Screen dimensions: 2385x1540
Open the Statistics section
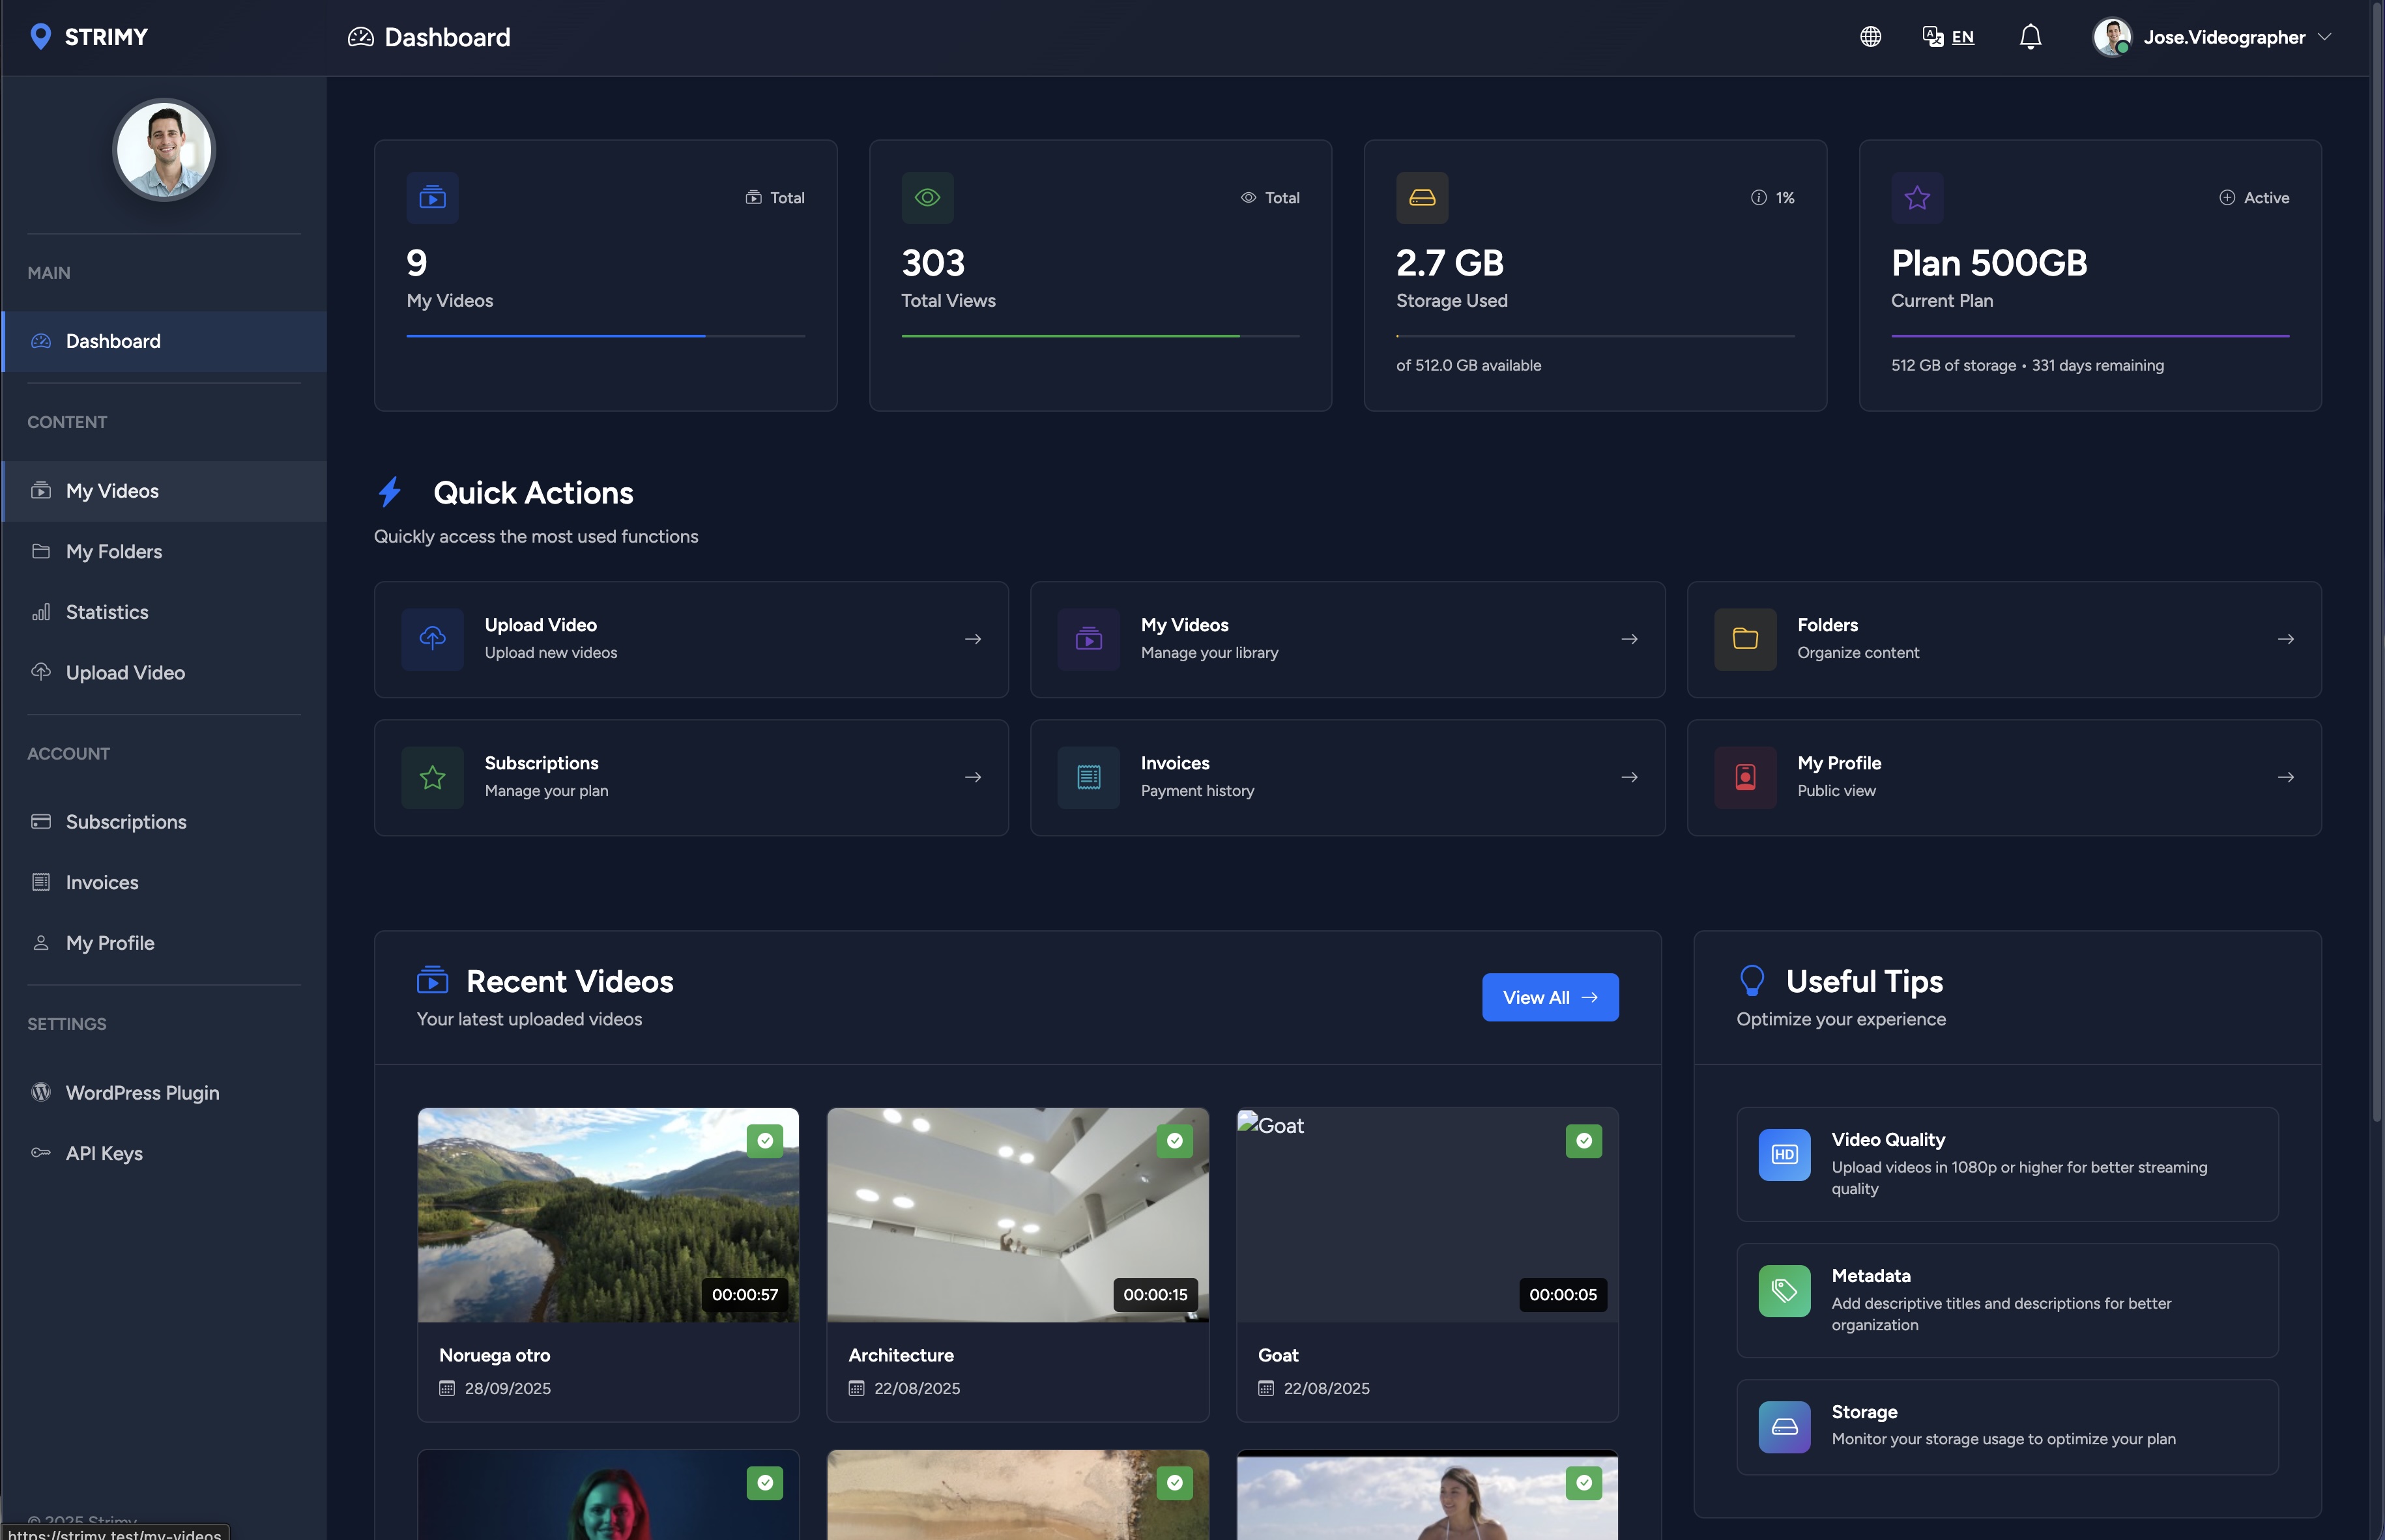click(107, 612)
